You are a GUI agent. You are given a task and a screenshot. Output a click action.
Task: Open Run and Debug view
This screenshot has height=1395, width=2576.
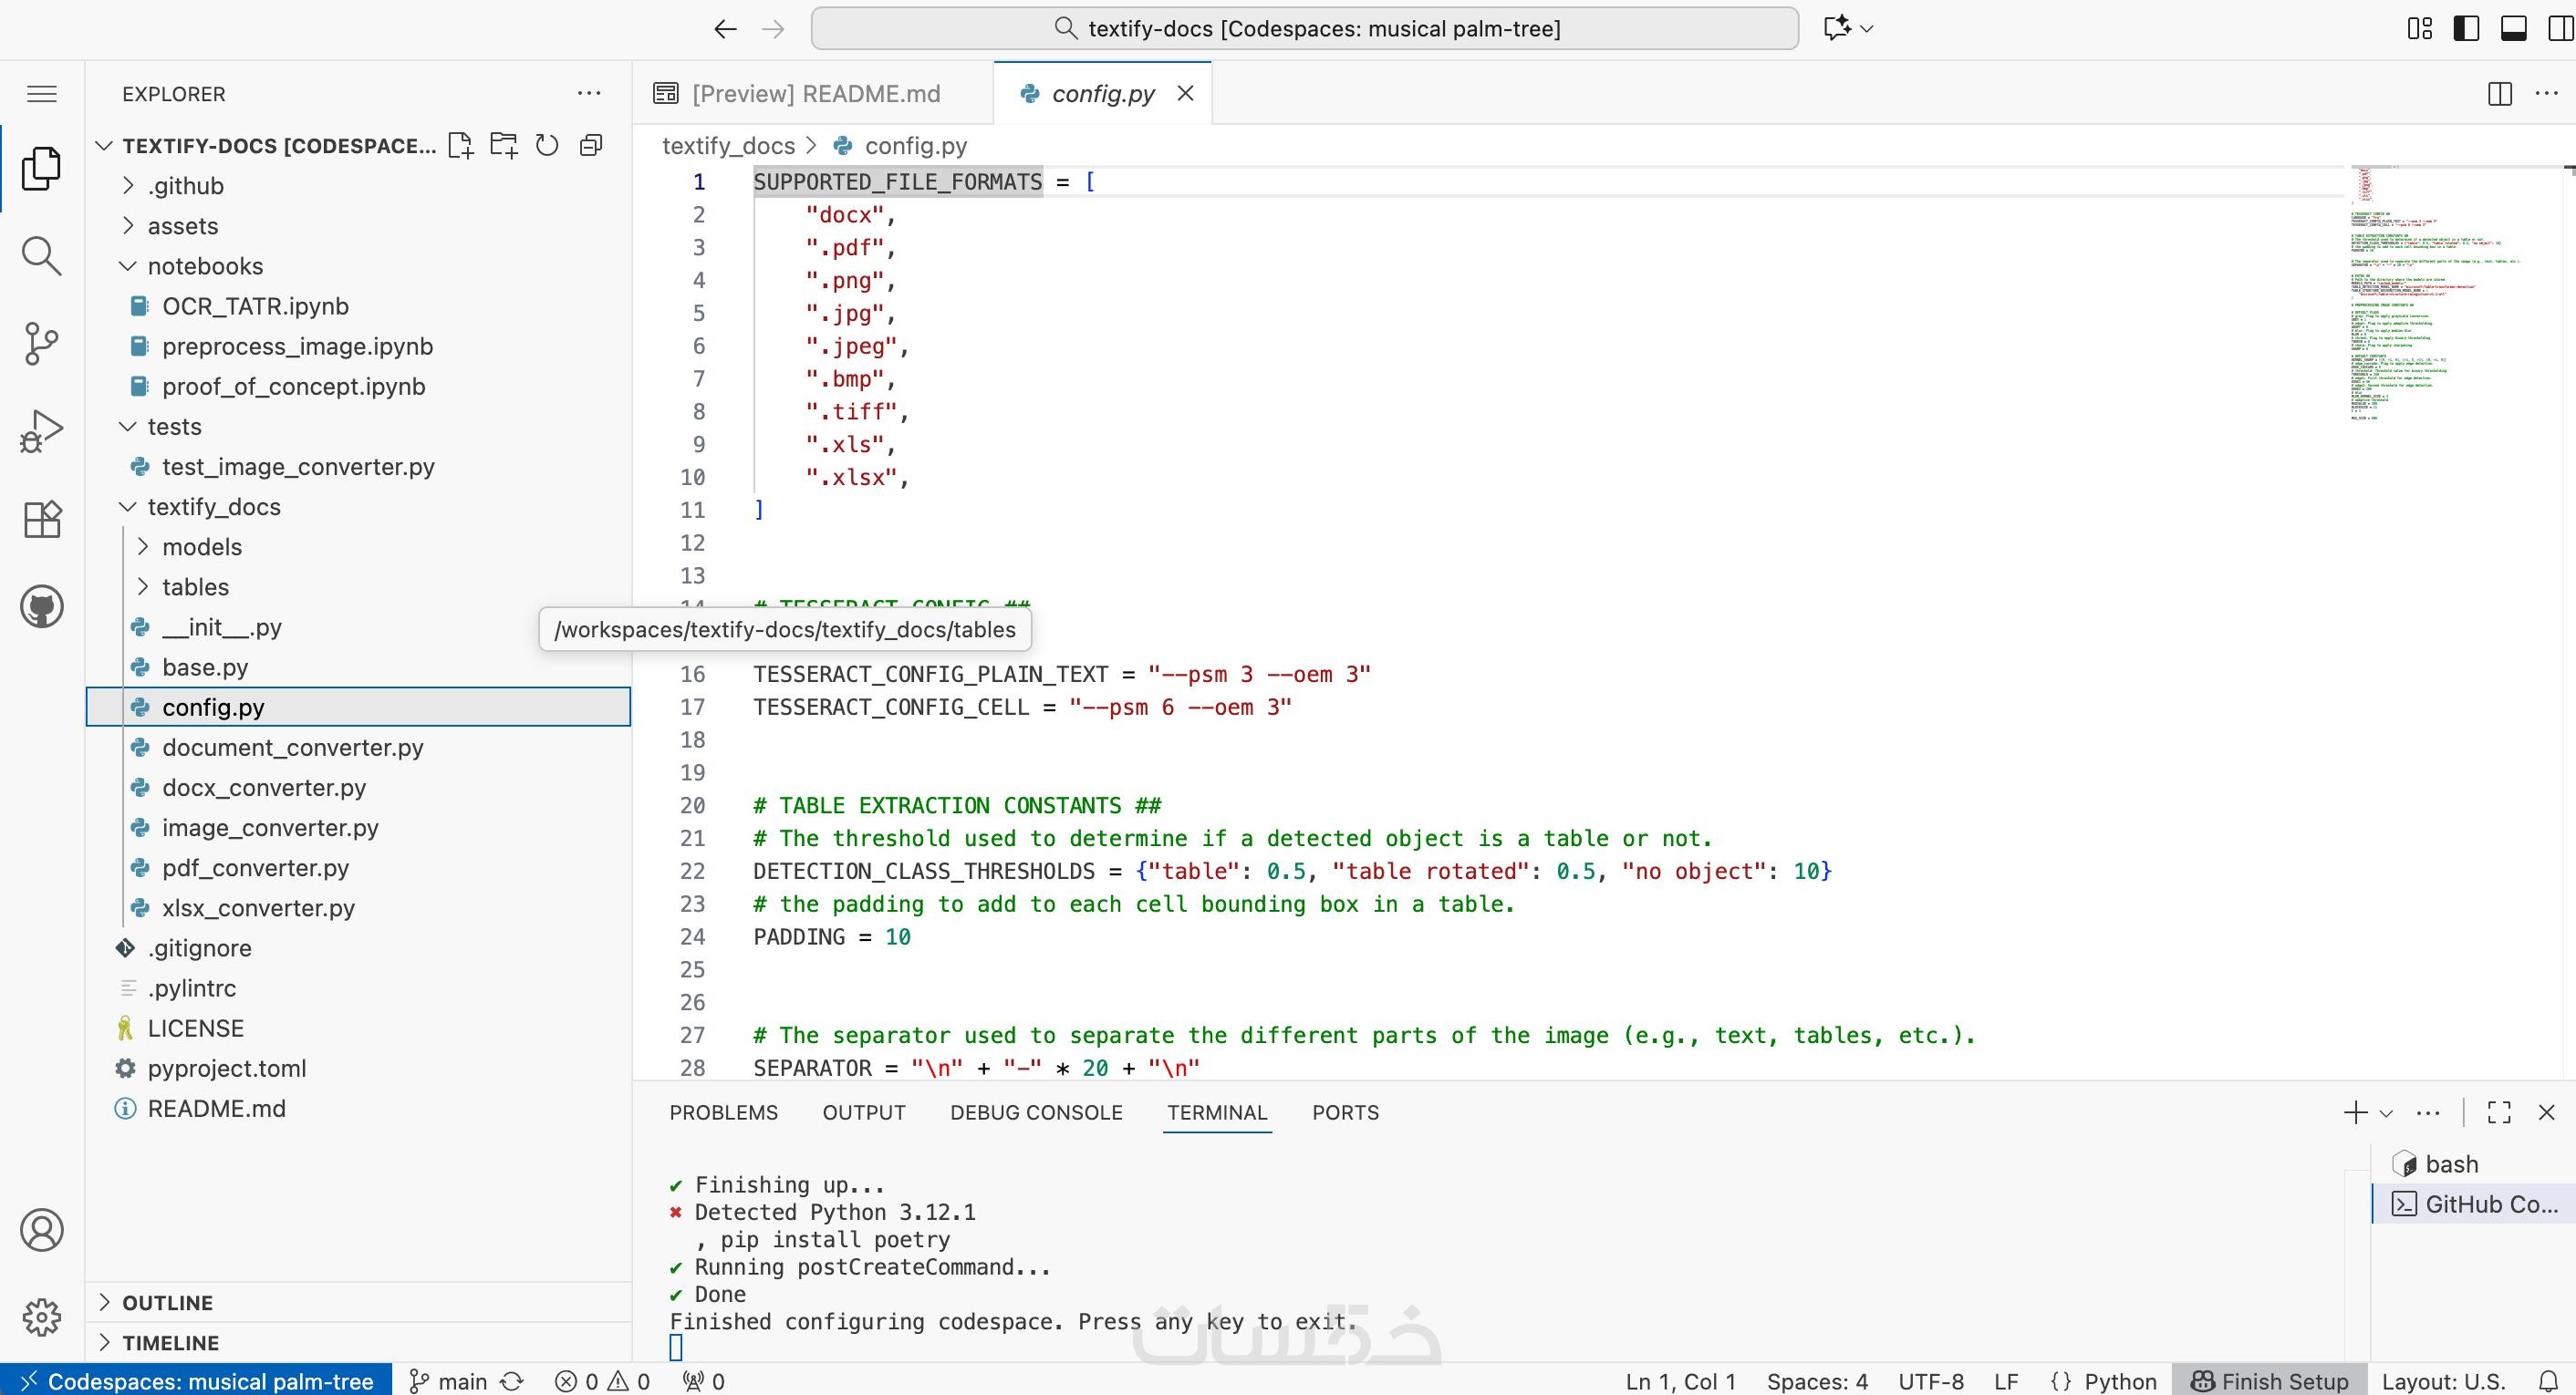click(x=41, y=430)
